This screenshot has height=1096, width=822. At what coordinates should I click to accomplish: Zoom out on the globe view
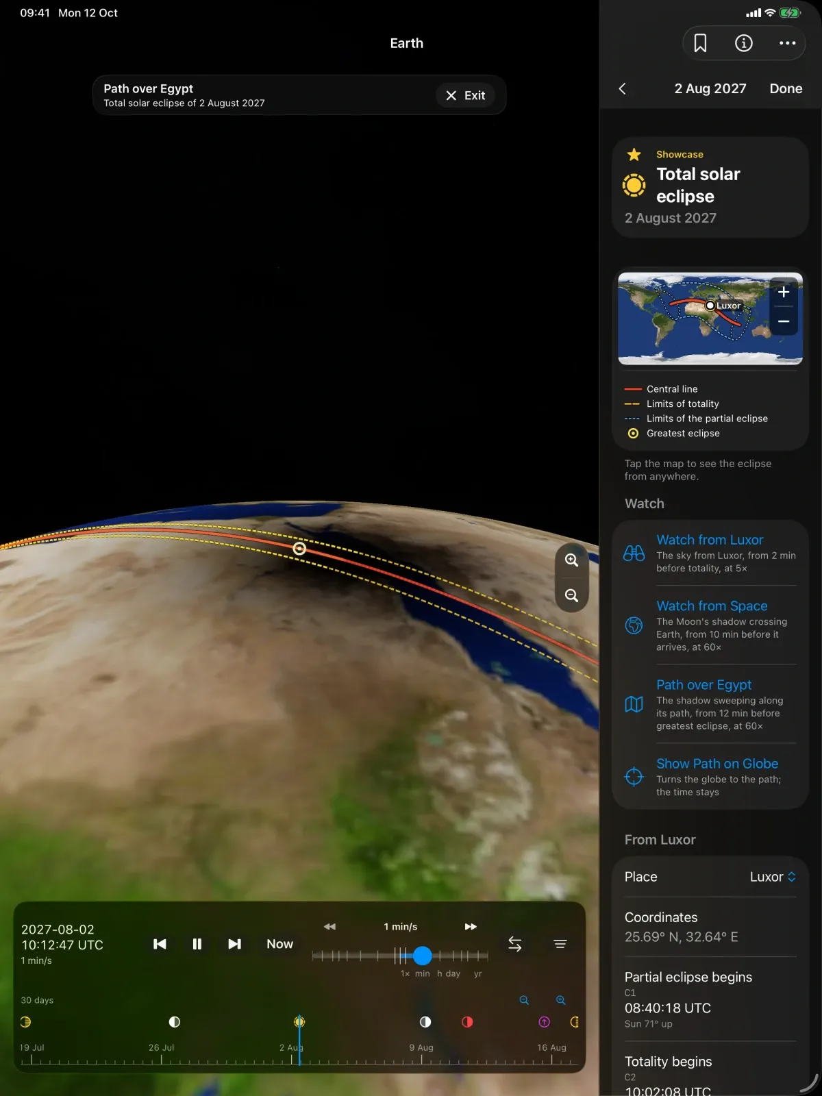[571, 595]
